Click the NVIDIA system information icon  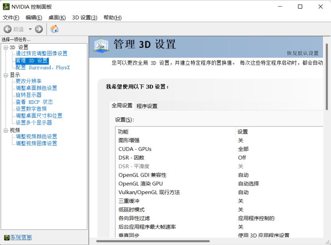coord(7,237)
